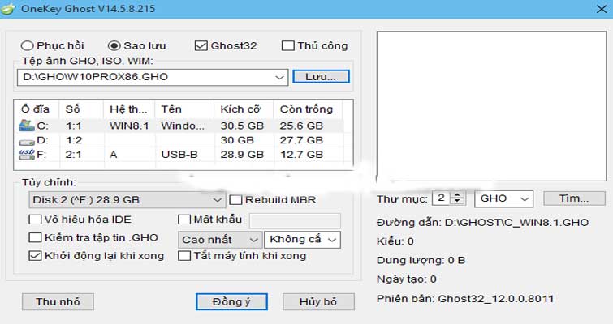Screen dimensions: 613x324
Task: Click the Hệ th... column header
Action: (x=129, y=109)
